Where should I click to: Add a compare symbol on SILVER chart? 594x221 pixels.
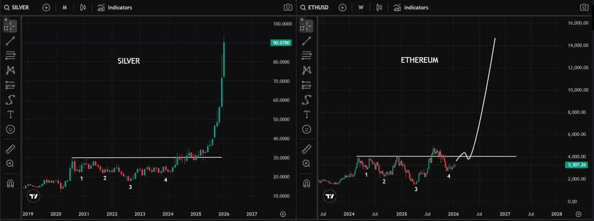point(46,8)
